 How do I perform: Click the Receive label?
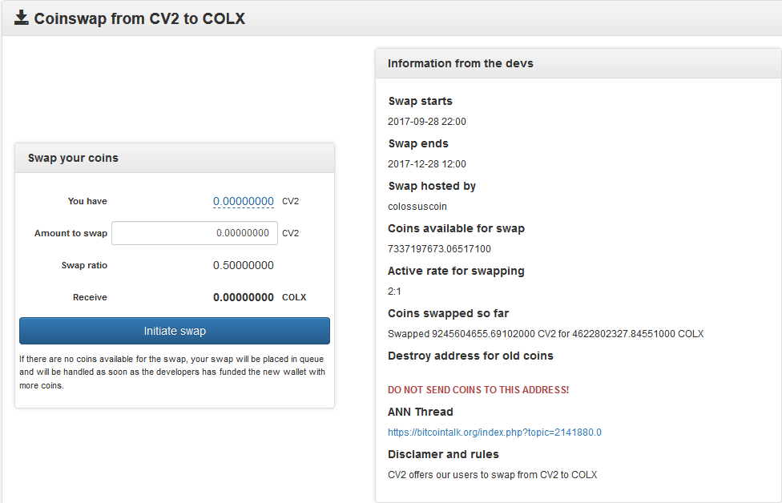(x=90, y=297)
